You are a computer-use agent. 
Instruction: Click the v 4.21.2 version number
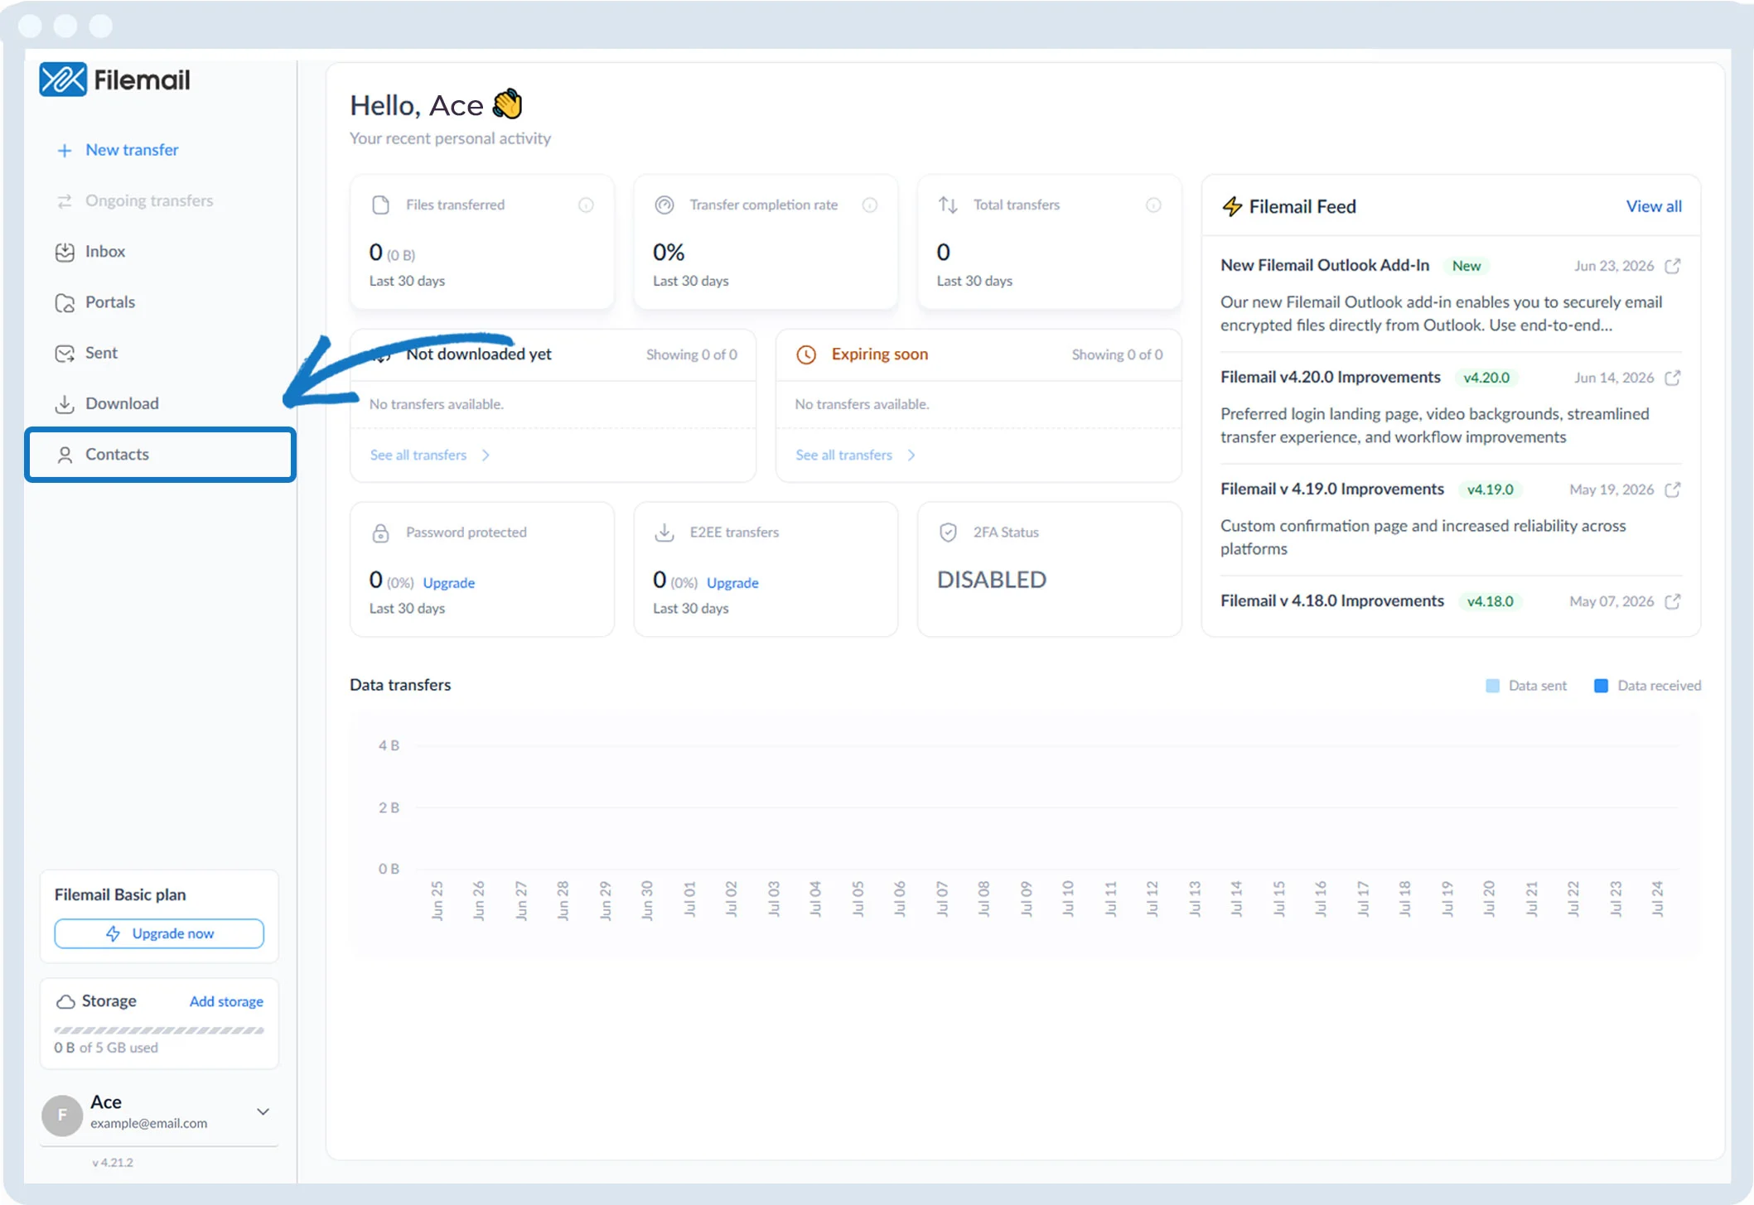coord(113,1163)
